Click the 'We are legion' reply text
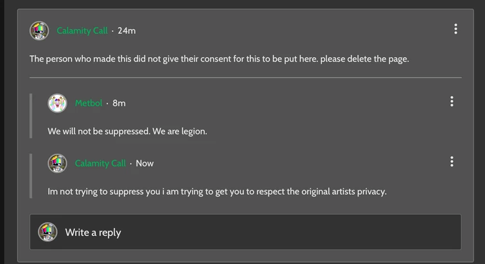 [x=127, y=131]
